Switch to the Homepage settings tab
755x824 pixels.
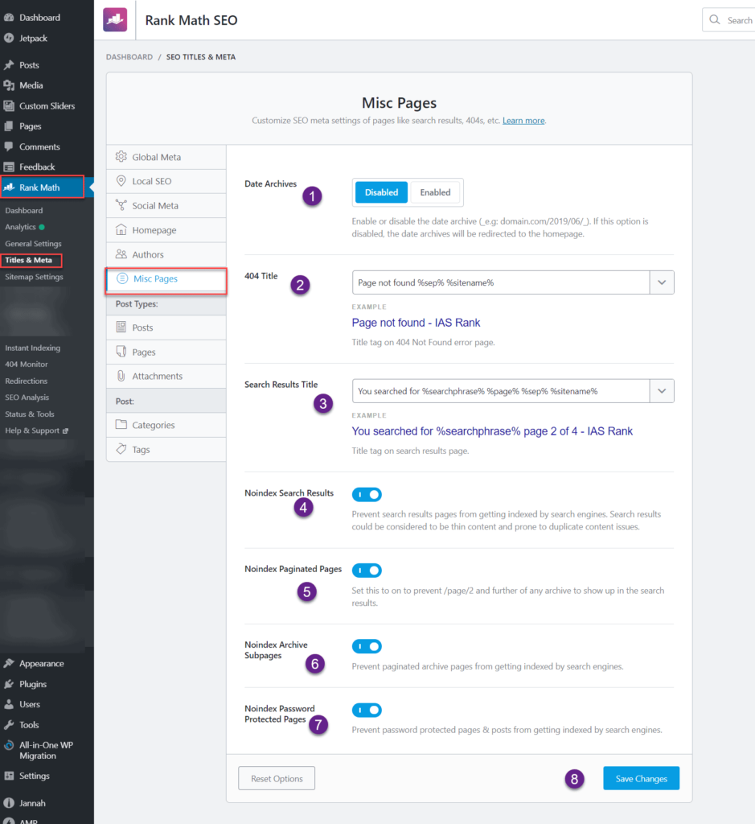(166, 230)
